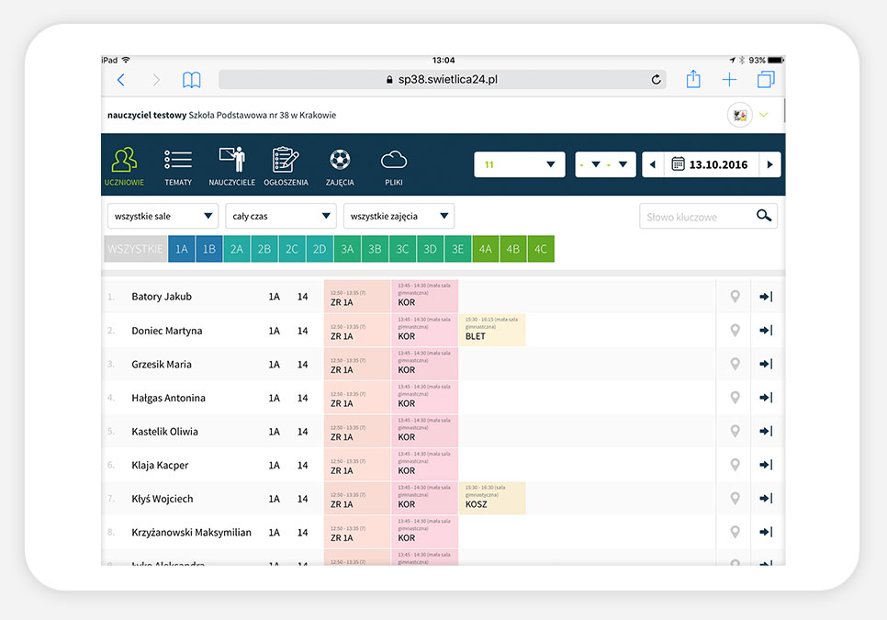This screenshot has width=887, height=620.
Task: Select class tab 4B
Action: pos(513,249)
